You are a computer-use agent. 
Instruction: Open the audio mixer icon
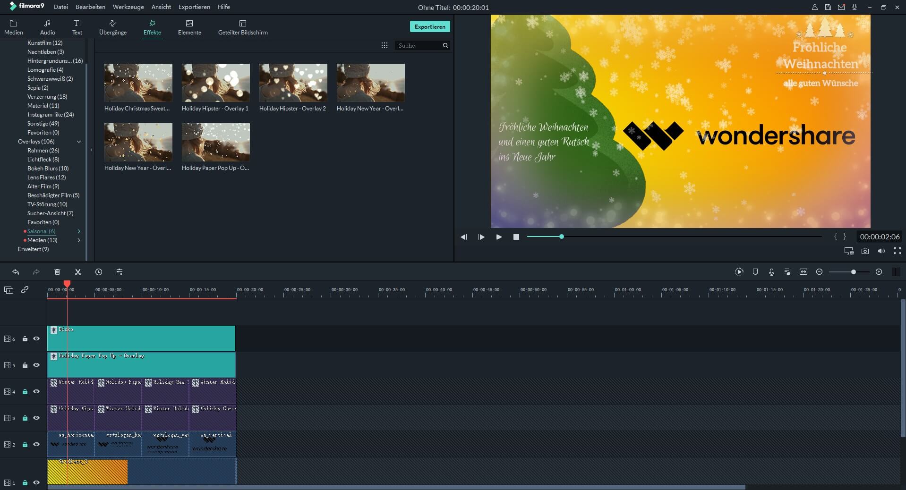tap(787, 272)
